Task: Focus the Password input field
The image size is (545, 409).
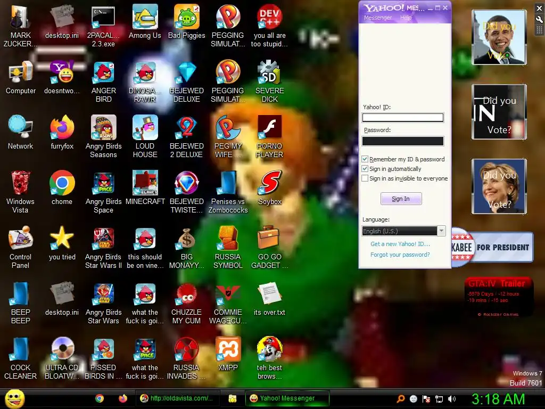Action: pos(403,141)
